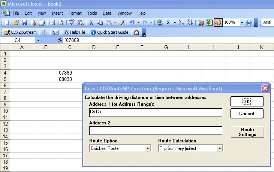Open the Window menu
274x172 pixels.
124,13
